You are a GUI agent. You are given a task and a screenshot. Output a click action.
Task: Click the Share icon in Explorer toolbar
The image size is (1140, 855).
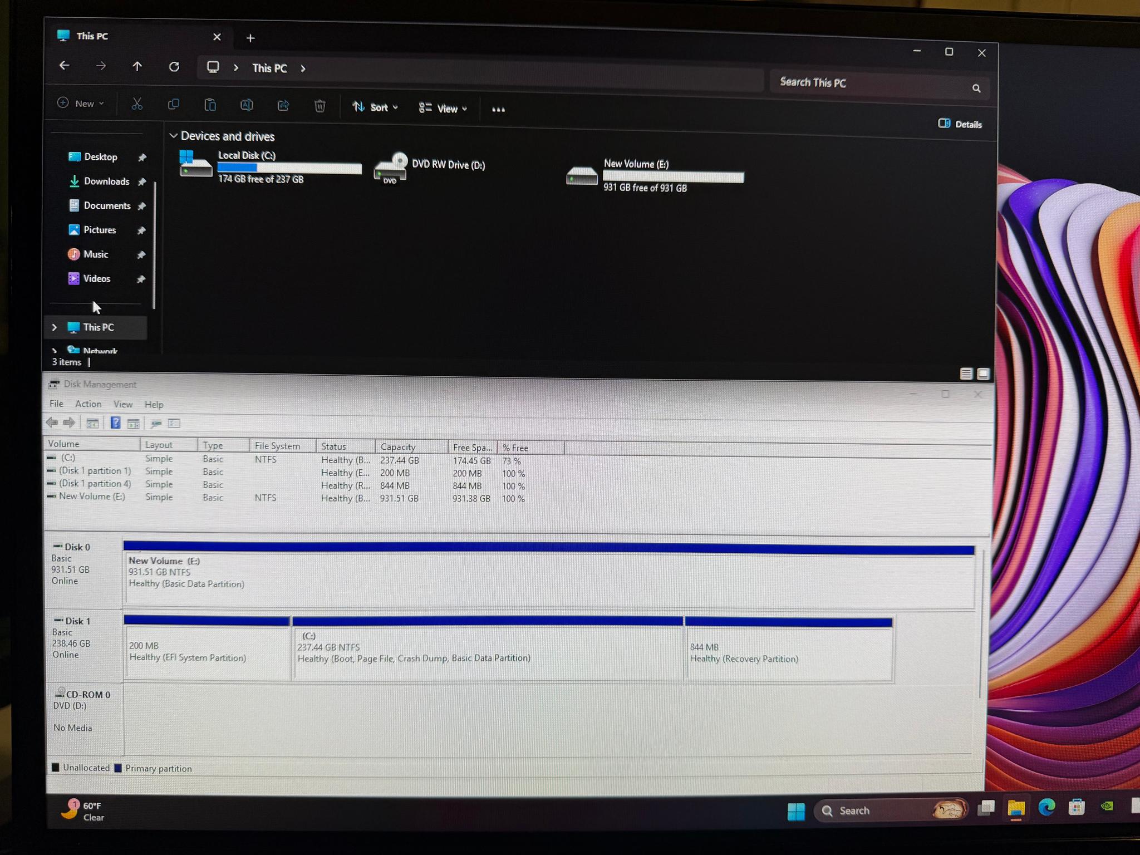(x=283, y=105)
